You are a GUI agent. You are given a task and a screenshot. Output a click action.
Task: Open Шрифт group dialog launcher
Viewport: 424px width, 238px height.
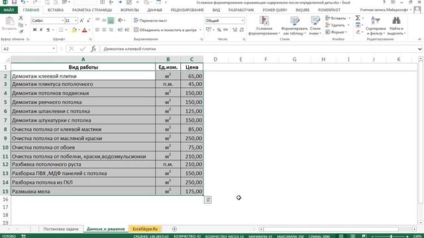pos(90,40)
